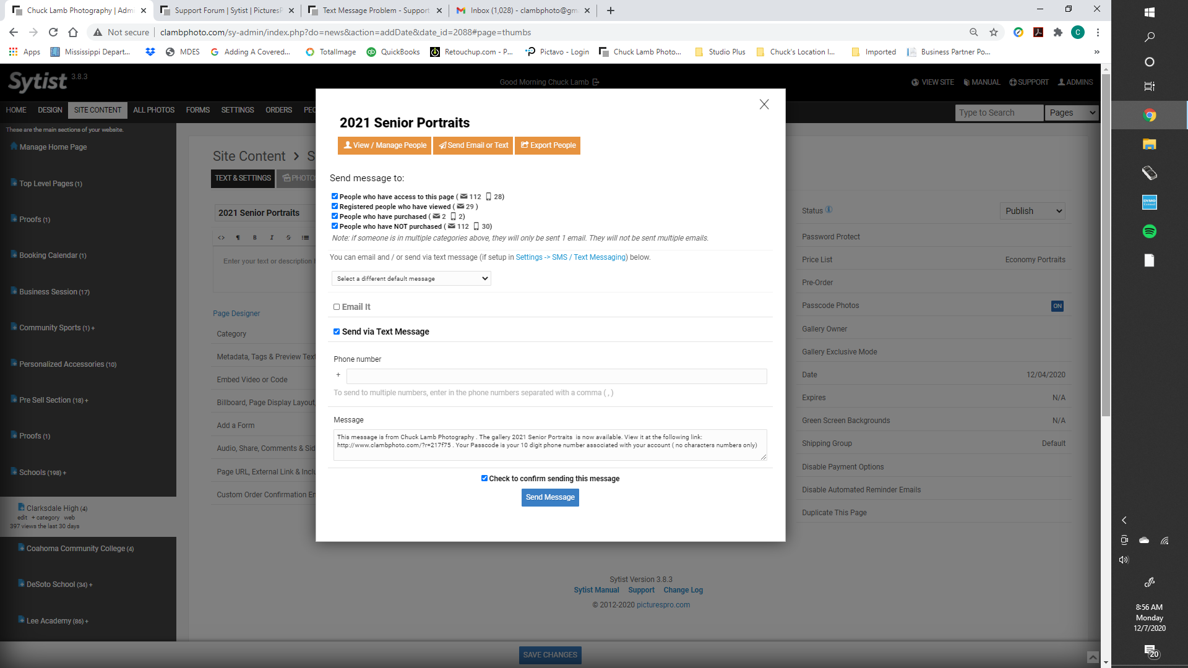This screenshot has width=1188, height=668.
Task: Click the Windows Start button
Action: click(x=1150, y=12)
